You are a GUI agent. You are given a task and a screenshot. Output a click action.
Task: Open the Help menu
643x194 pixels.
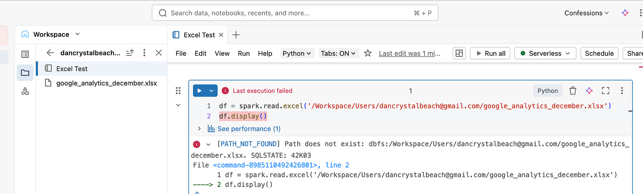click(265, 53)
